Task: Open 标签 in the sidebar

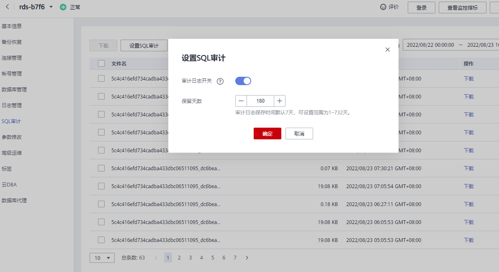Action: [x=7, y=169]
